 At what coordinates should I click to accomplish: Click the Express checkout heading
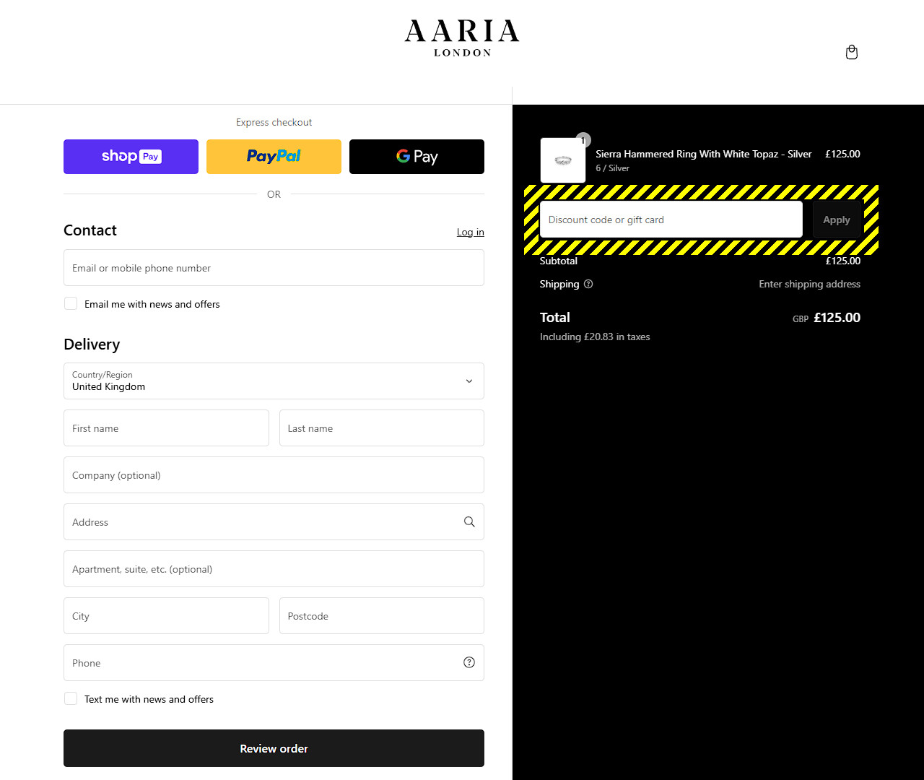click(274, 122)
